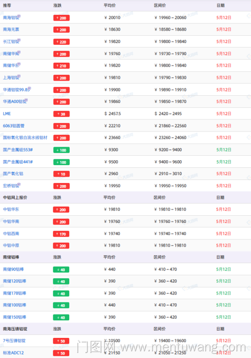Click the chart icon beside 华通A00铝锭
Image resolution: width=251 pixels, height=358 pixels.
pyautogui.click(x=26, y=100)
